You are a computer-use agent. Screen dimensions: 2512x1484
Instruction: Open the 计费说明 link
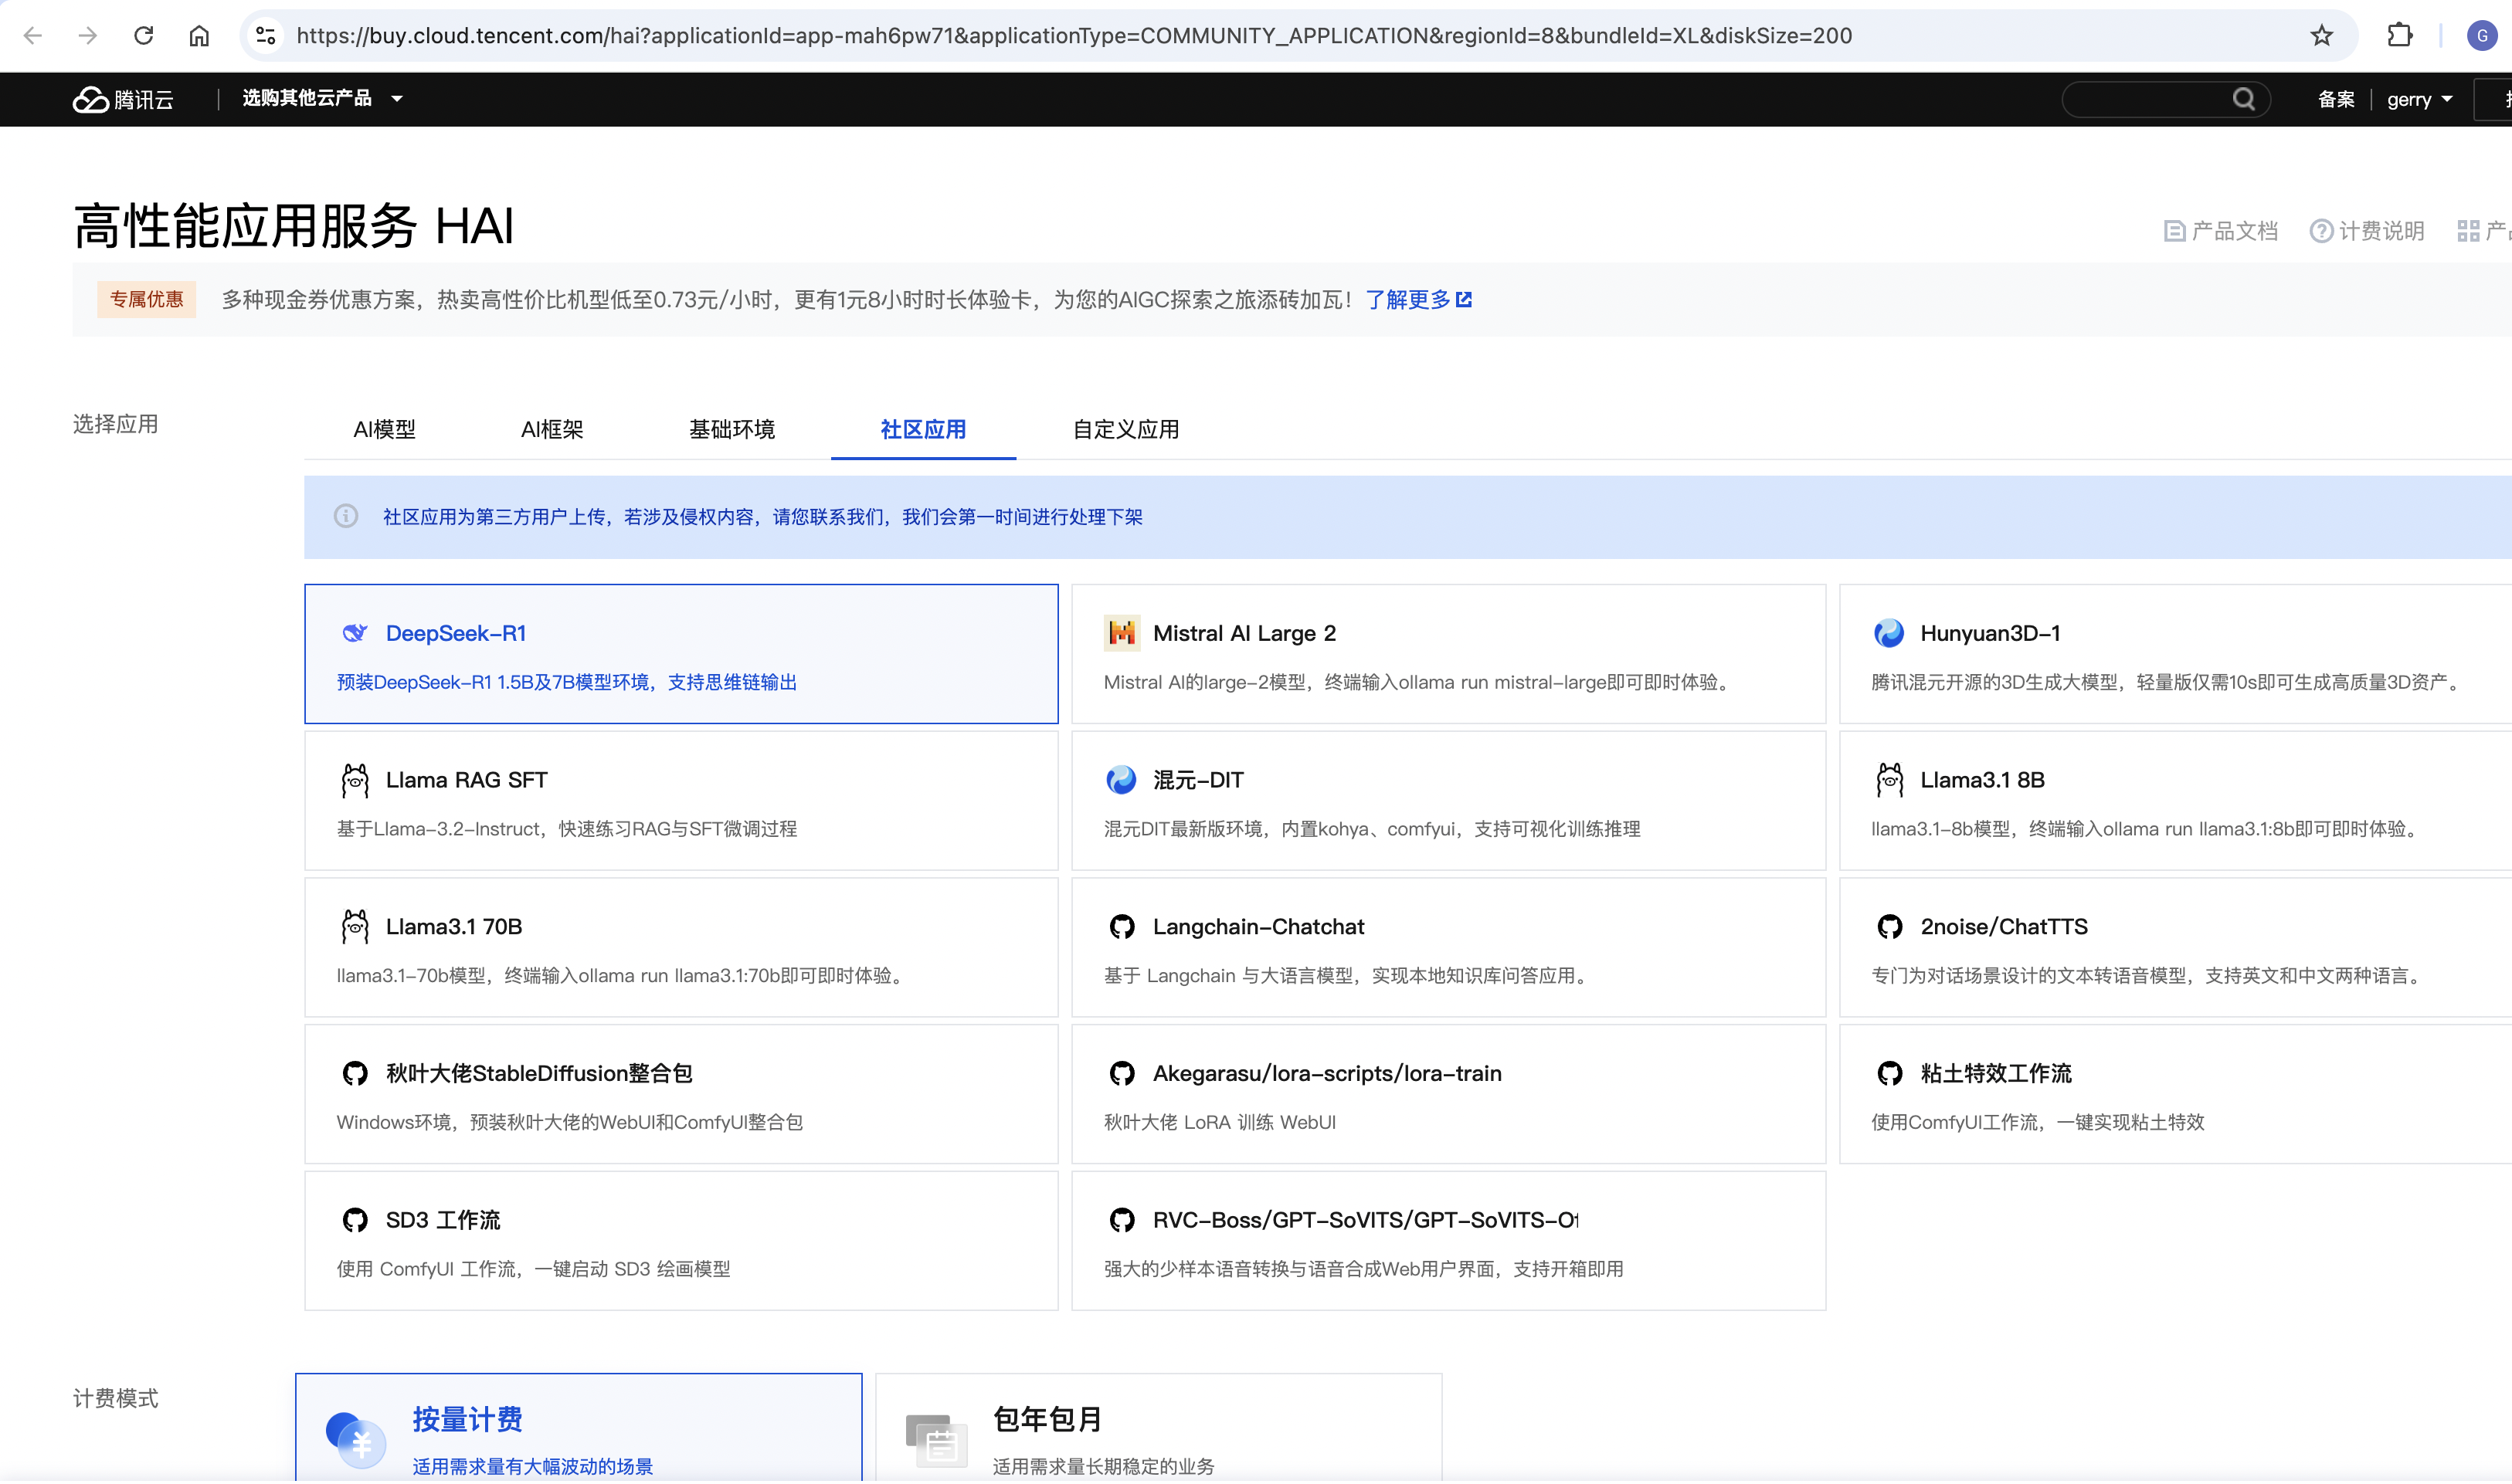[2367, 231]
